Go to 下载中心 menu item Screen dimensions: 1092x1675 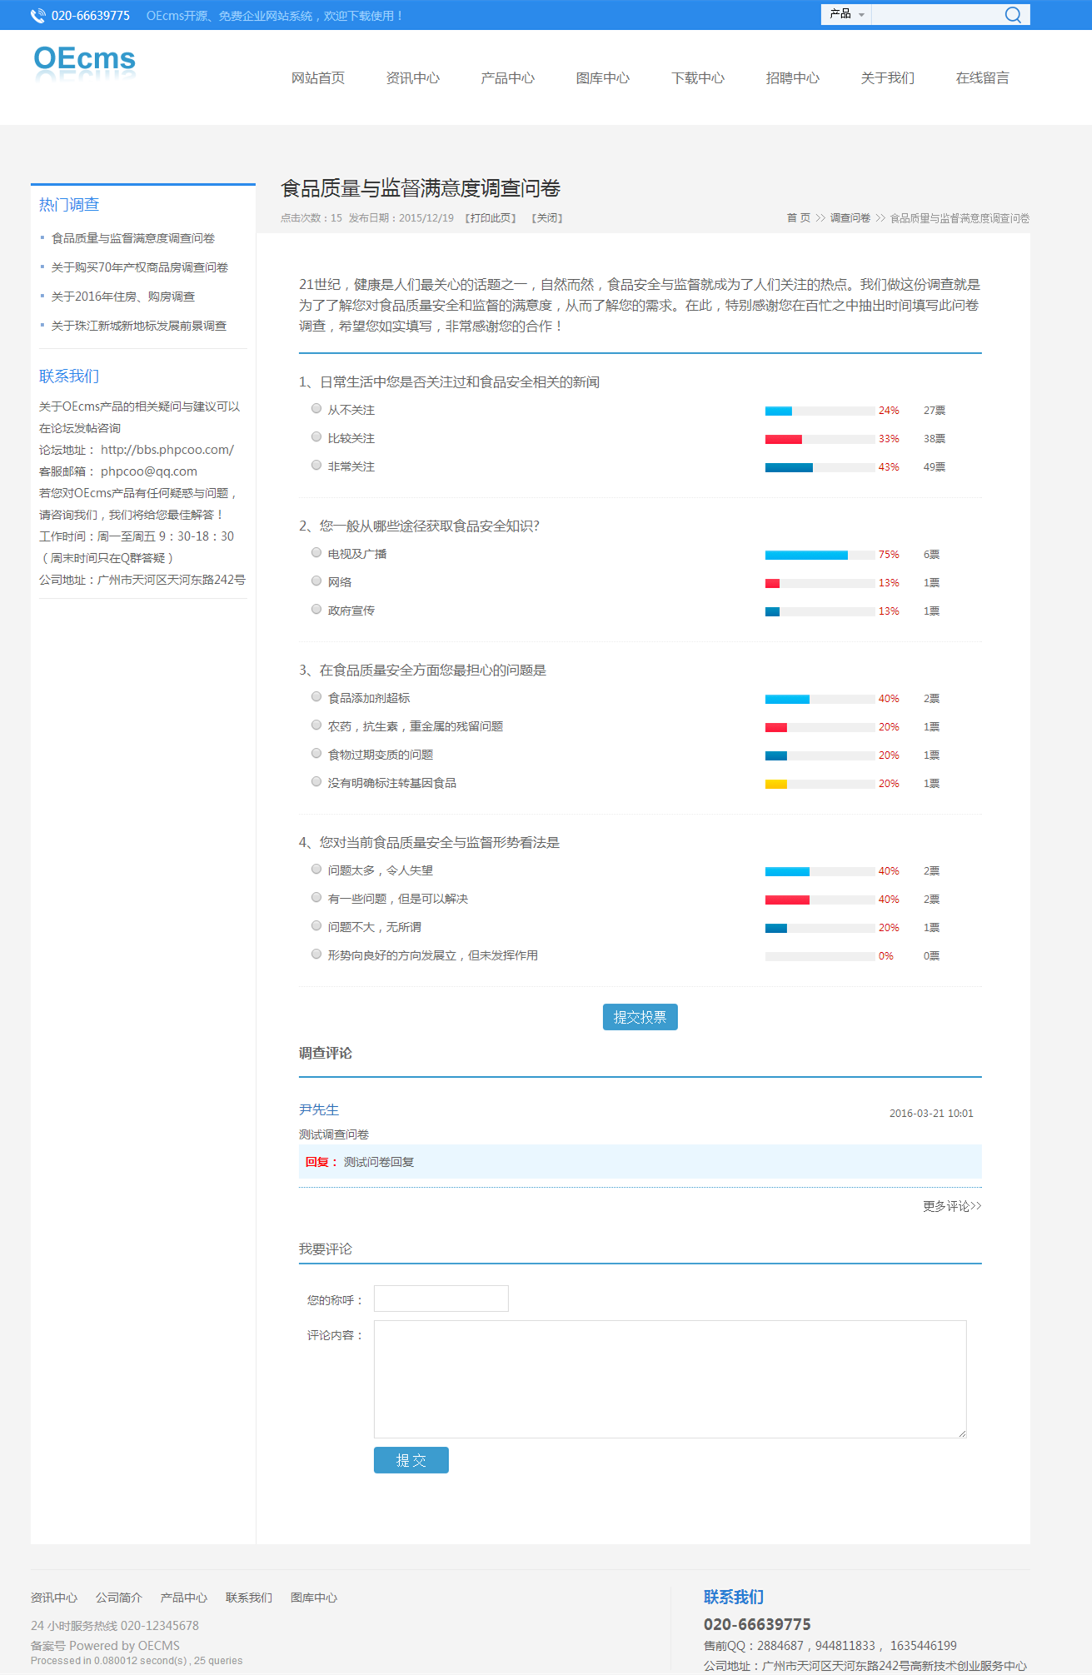pyautogui.click(x=698, y=78)
